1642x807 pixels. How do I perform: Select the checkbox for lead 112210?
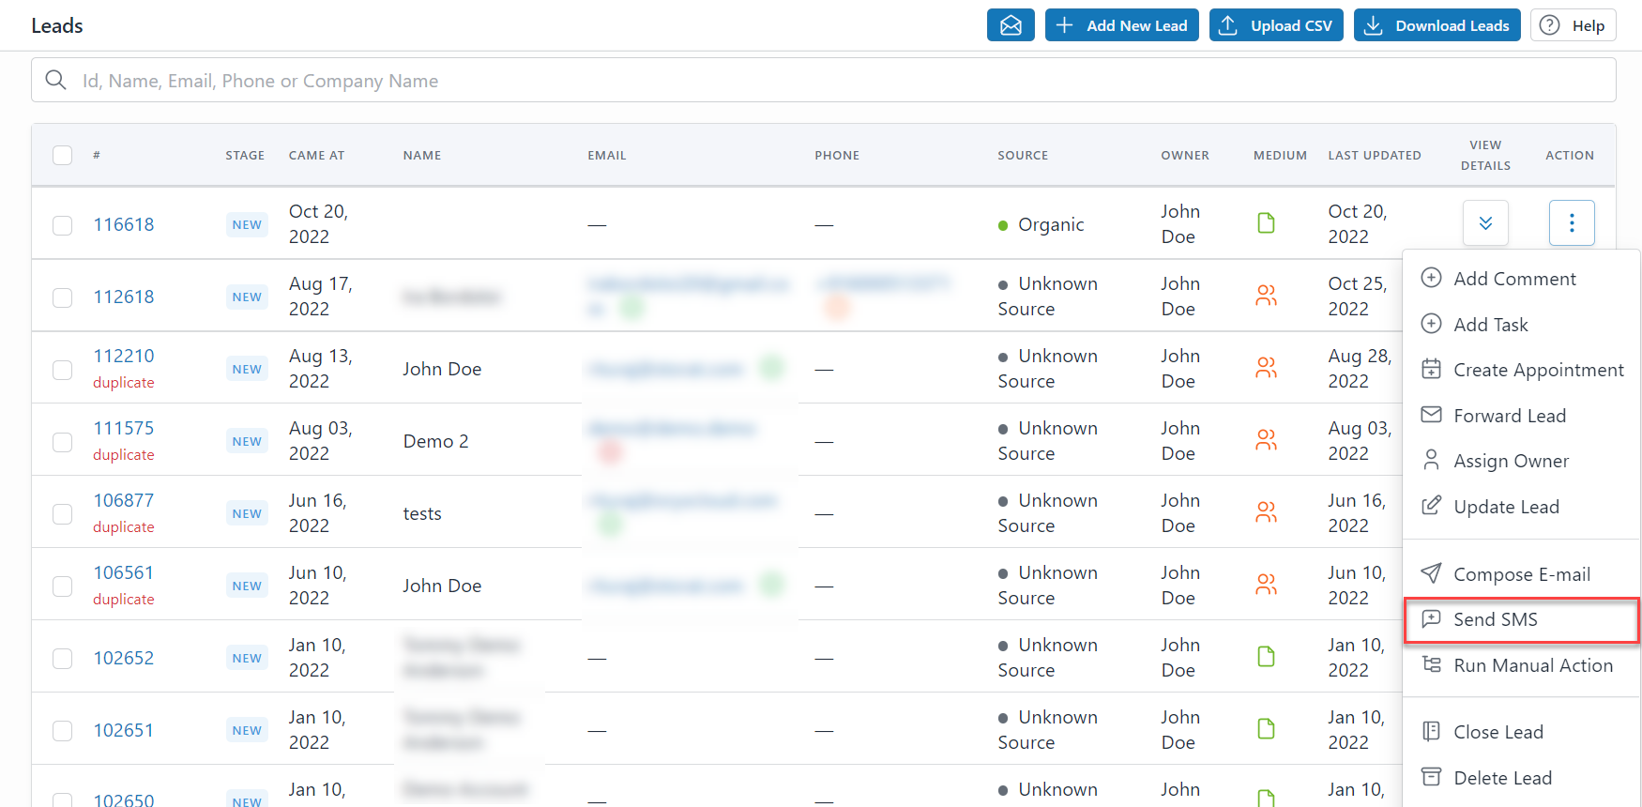click(x=63, y=370)
